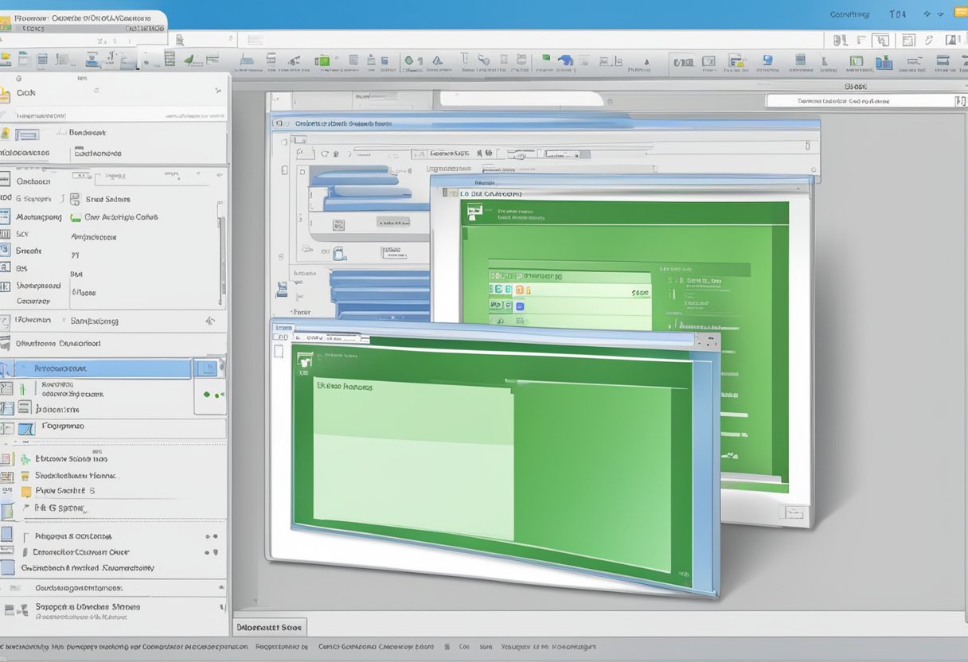
Task: Toggle the green status dot beside the highlighted entry
Action: pos(205,393)
